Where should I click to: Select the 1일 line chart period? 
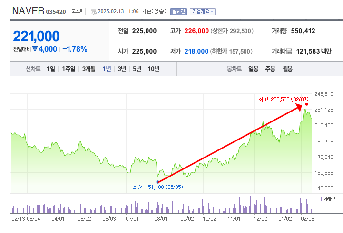[51, 69]
